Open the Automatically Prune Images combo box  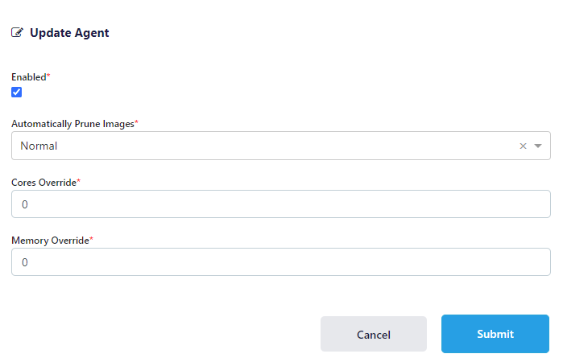coord(266,146)
